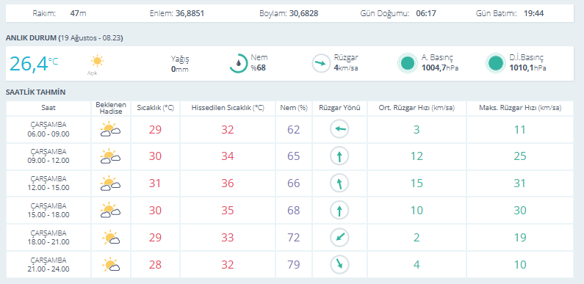584x284 pixels.
Task: Click ÇARŞAMBA 18.00 - 21.00 time cell
Action: pos(48,238)
